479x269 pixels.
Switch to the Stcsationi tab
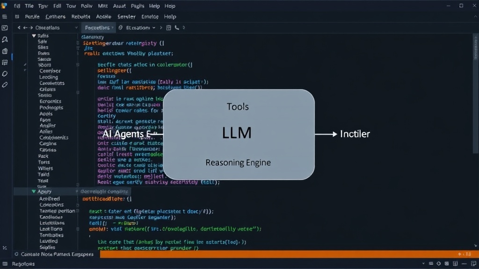(x=138, y=28)
